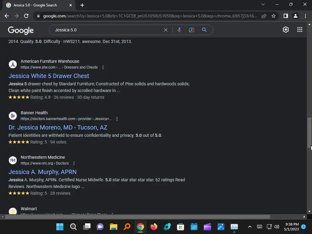Open Microsoft Store from taskbar
This screenshot has width=312, height=234.
click(180, 227)
